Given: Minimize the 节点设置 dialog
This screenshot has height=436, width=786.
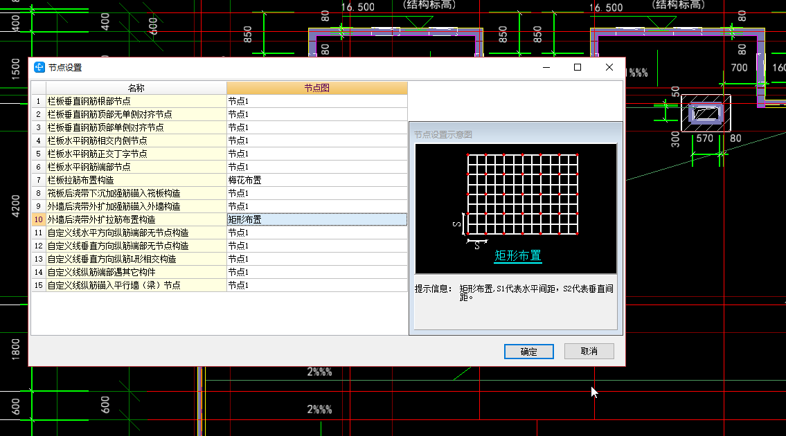Looking at the screenshot, I should point(546,67).
